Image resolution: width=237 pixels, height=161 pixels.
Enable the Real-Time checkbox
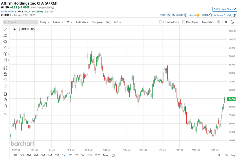pyautogui.click(x=184, y=22)
